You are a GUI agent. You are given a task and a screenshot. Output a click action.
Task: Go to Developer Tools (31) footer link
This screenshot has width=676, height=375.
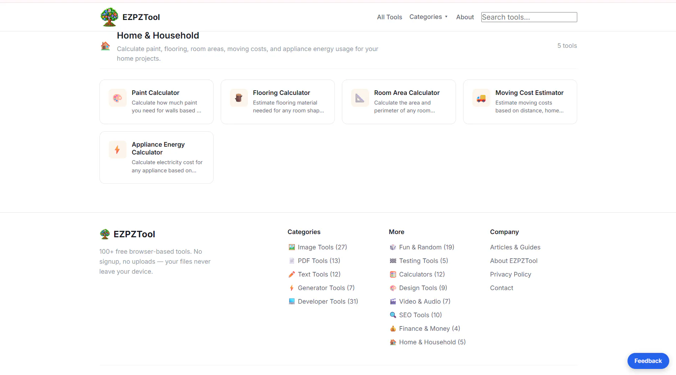point(328,301)
